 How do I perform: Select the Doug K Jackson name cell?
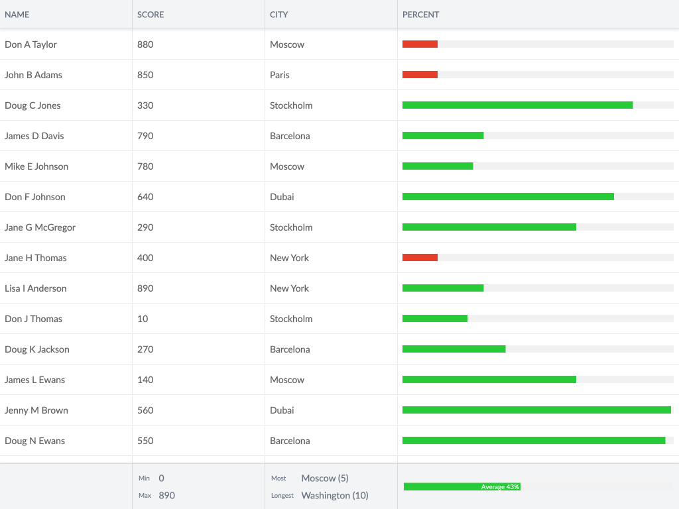pyautogui.click(x=66, y=349)
